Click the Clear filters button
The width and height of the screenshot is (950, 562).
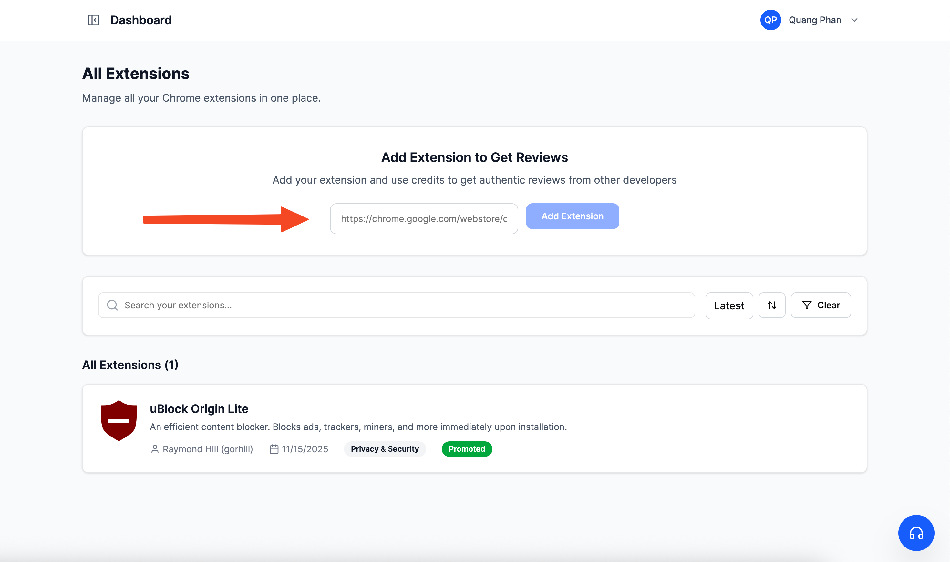click(x=821, y=305)
